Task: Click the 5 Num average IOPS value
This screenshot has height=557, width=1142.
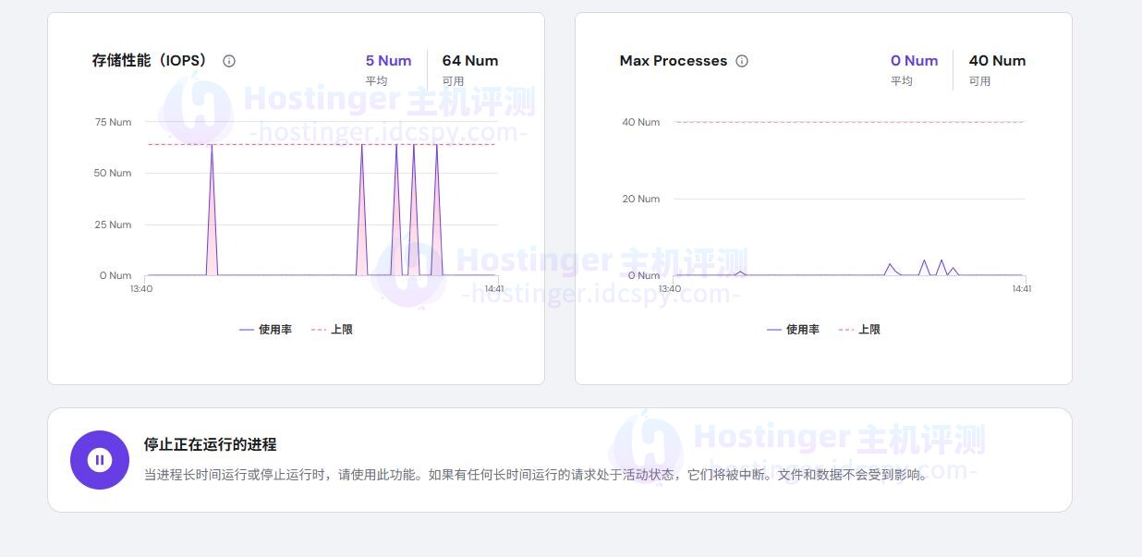Action: [x=388, y=61]
